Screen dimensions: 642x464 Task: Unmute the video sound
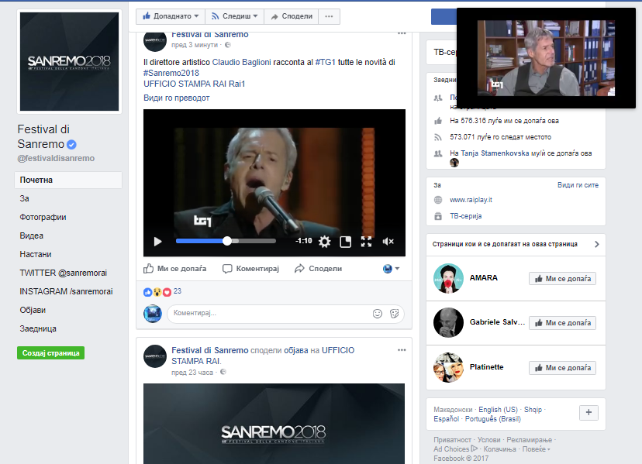(388, 242)
